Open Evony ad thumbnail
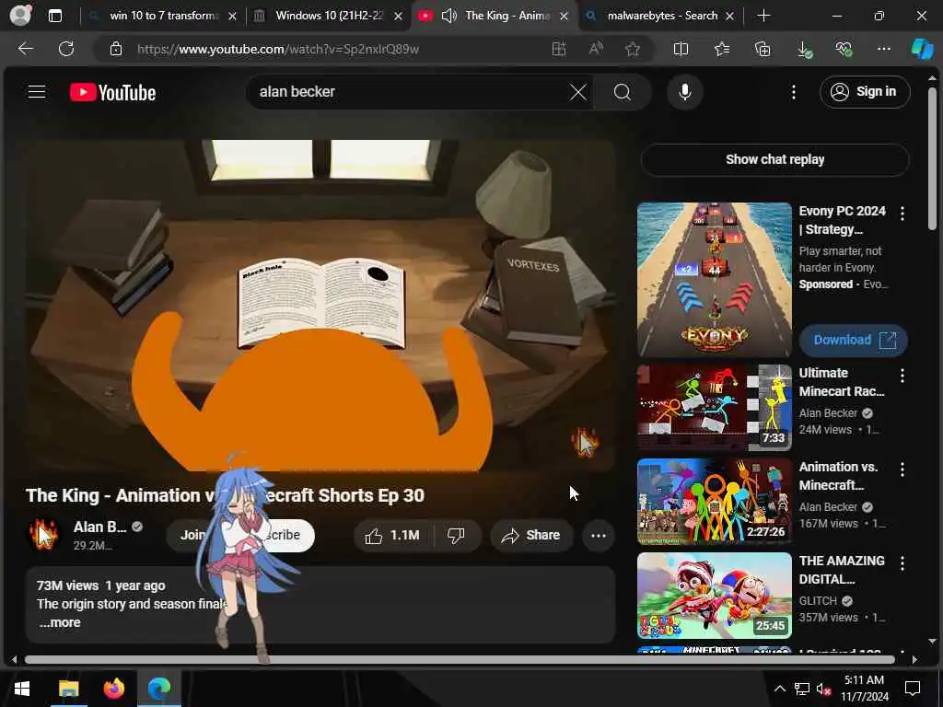Image resolution: width=943 pixels, height=707 pixels. click(715, 280)
